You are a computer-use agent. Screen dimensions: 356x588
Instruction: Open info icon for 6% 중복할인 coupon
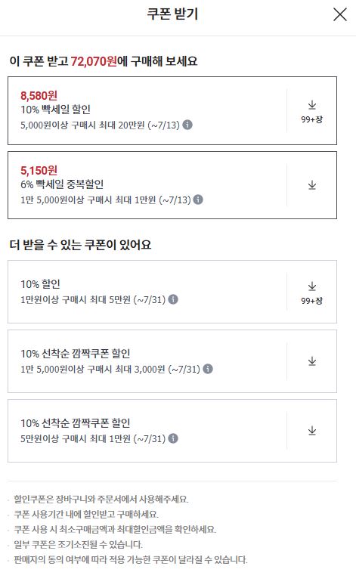(x=198, y=200)
